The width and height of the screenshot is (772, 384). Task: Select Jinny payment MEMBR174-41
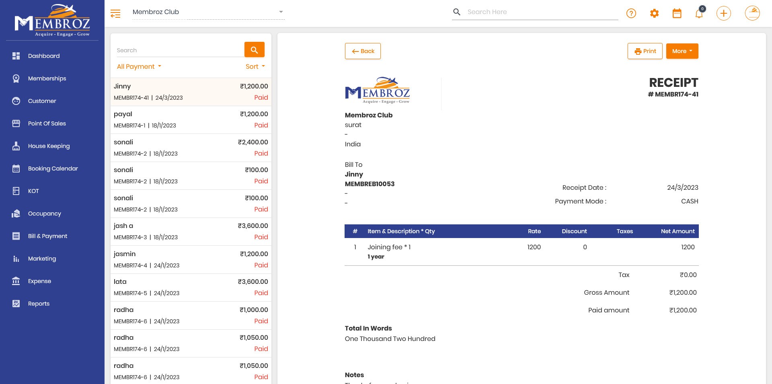point(191,92)
